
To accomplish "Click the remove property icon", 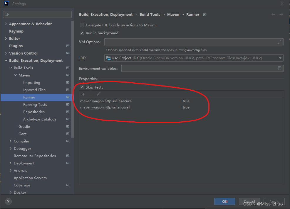I will coord(90,94).
